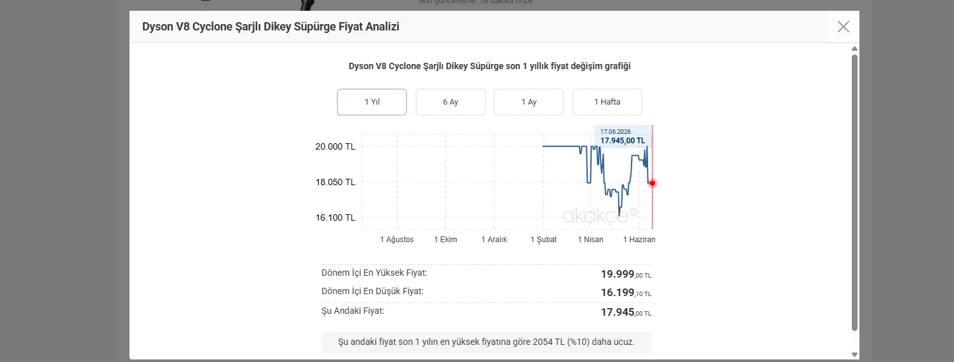Click the 1 Şubat axis label
Viewport: 954px width, 362px height.
[x=543, y=240]
